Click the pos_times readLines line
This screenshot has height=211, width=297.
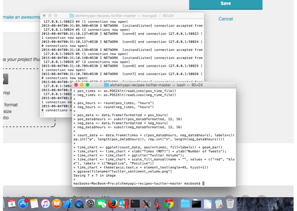click(125, 91)
